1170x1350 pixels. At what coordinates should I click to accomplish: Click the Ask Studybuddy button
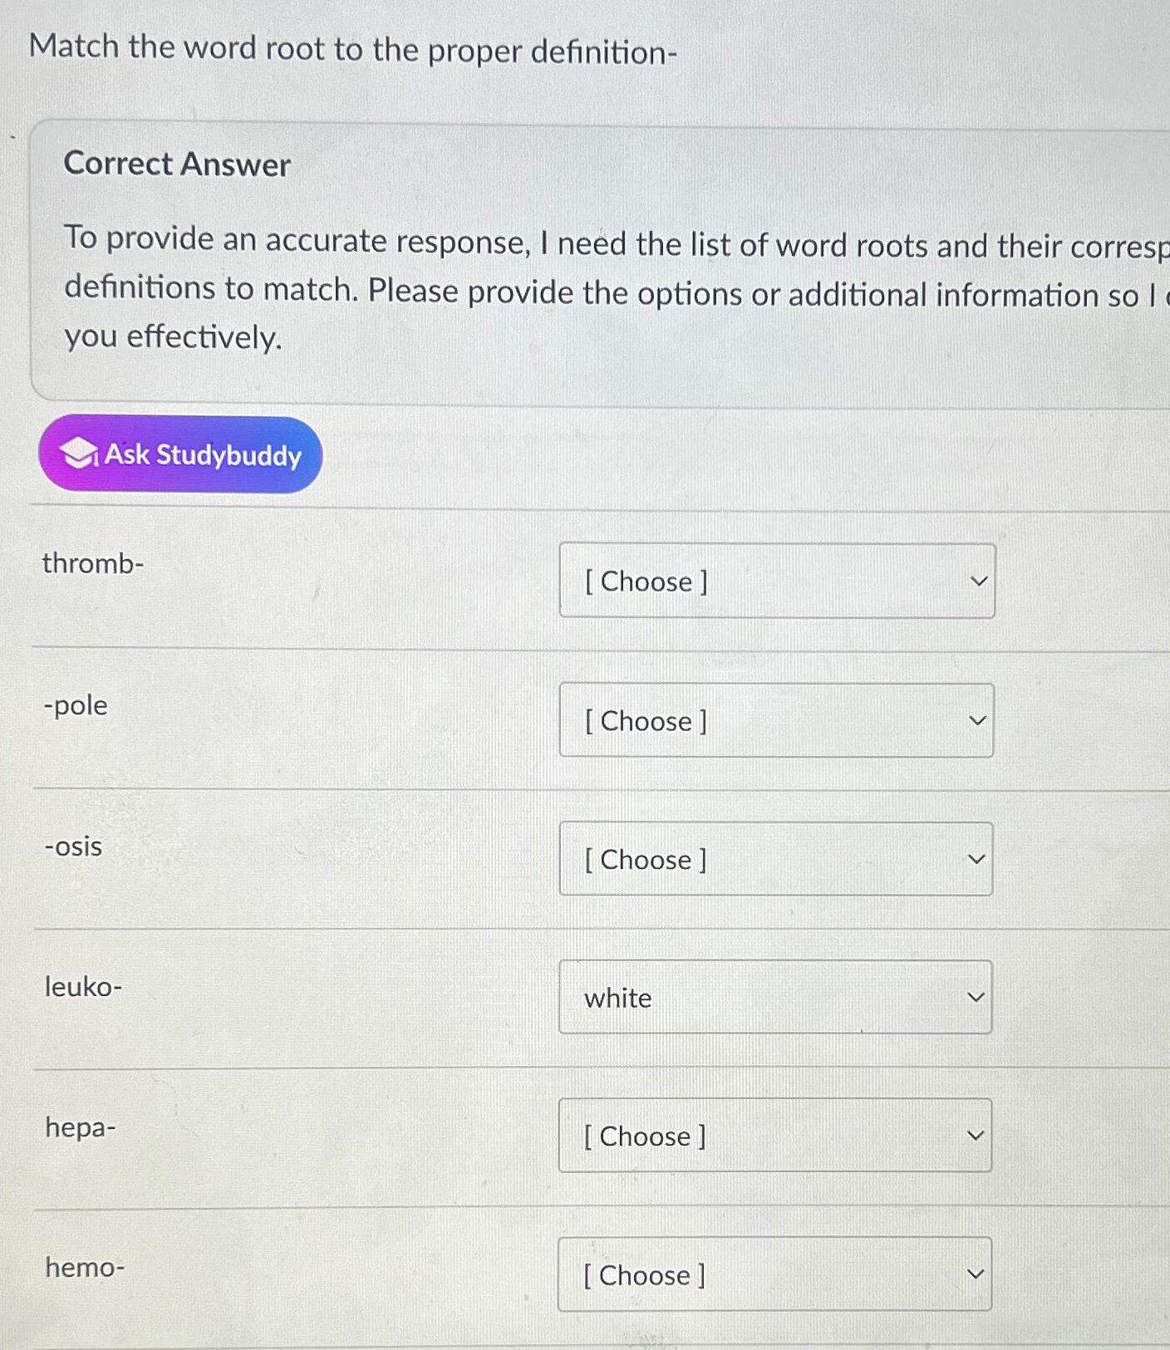[x=179, y=455]
